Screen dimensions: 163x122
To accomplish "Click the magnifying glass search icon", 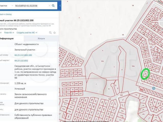I will coord(53,5).
